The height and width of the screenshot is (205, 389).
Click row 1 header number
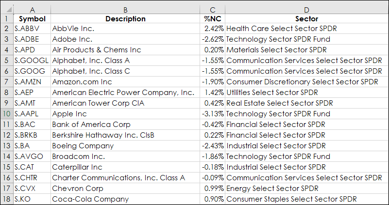click(x=7, y=19)
